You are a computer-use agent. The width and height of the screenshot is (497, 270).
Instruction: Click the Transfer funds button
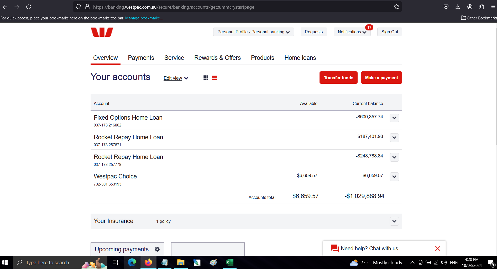(338, 78)
